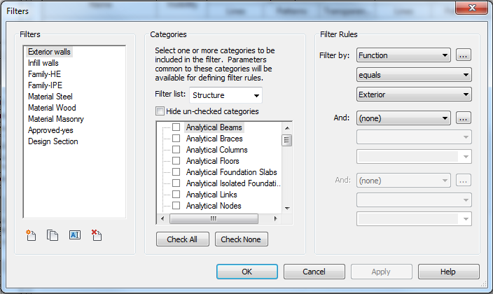Check the Analytical Columns category
The height and width of the screenshot is (294, 493).
176,149
